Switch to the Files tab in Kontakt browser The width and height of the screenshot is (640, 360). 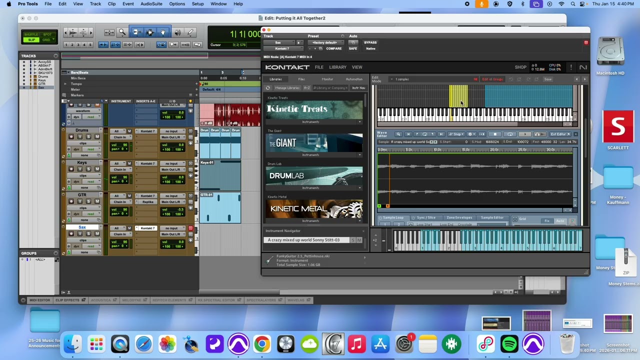pyautogui.click(x=301, y=79)
